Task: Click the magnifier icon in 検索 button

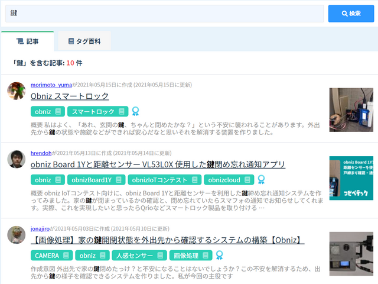Action: click(x=345, y=14)
